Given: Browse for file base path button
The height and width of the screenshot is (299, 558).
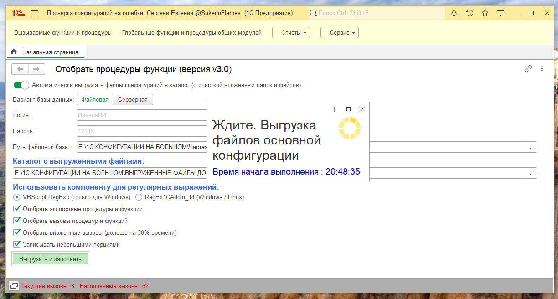Looking at the screenshot, I should point(532,147).
